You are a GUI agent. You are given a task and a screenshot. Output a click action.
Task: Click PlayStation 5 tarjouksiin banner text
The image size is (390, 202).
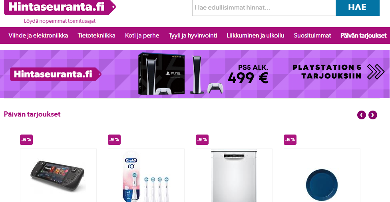(327, 71)
